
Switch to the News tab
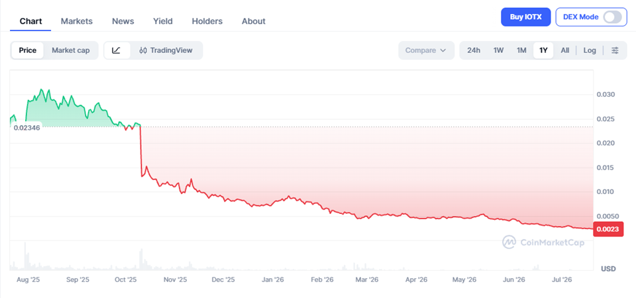[123, 21]
